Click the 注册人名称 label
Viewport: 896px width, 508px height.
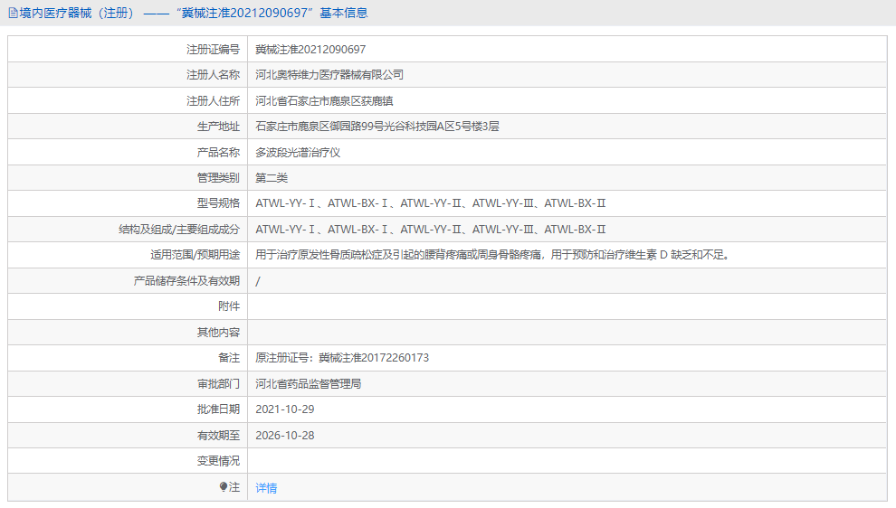tap(214, 75)
